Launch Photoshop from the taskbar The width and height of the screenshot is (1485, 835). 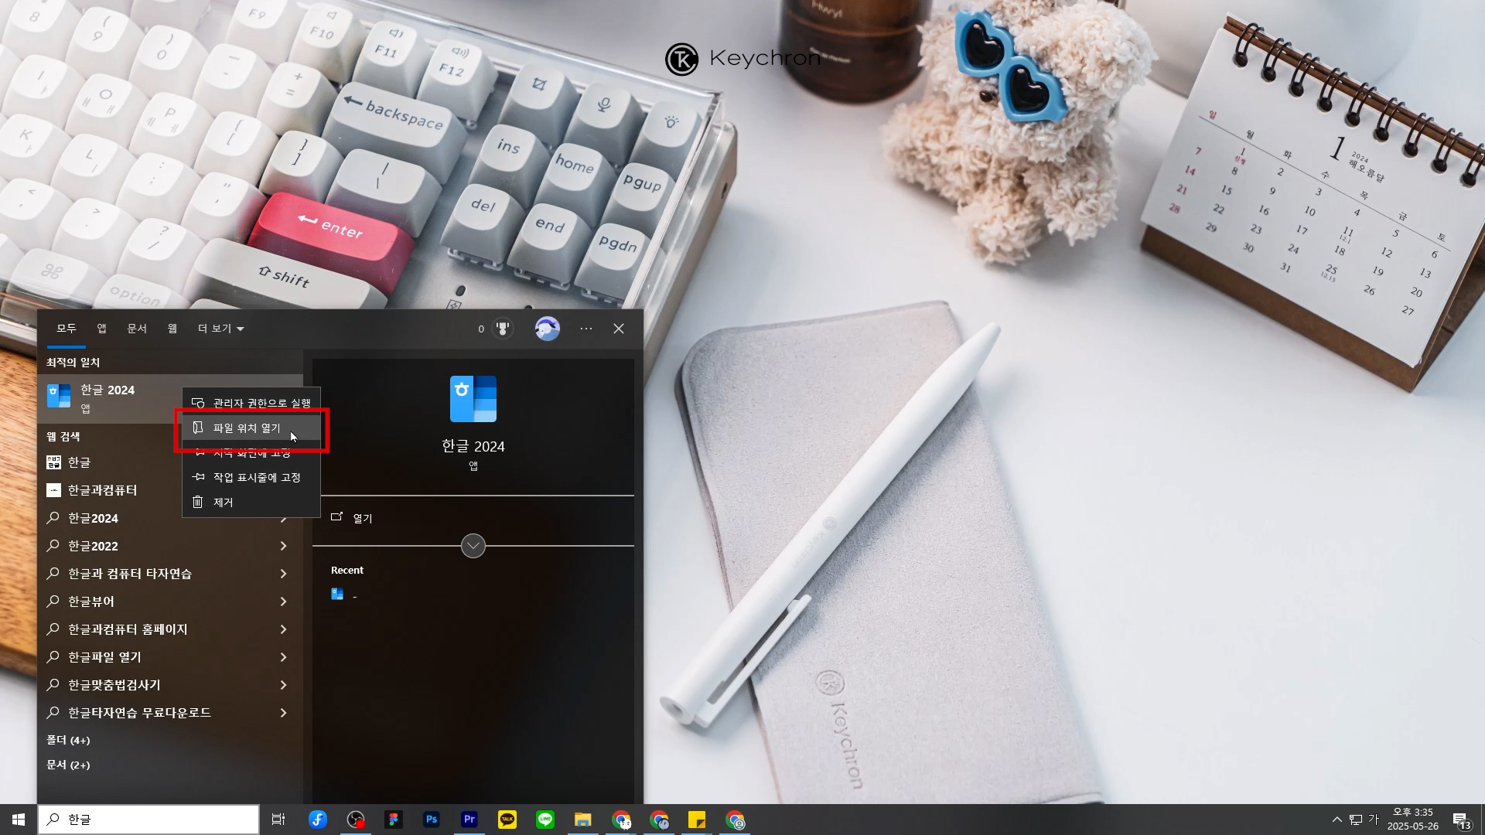432,820
